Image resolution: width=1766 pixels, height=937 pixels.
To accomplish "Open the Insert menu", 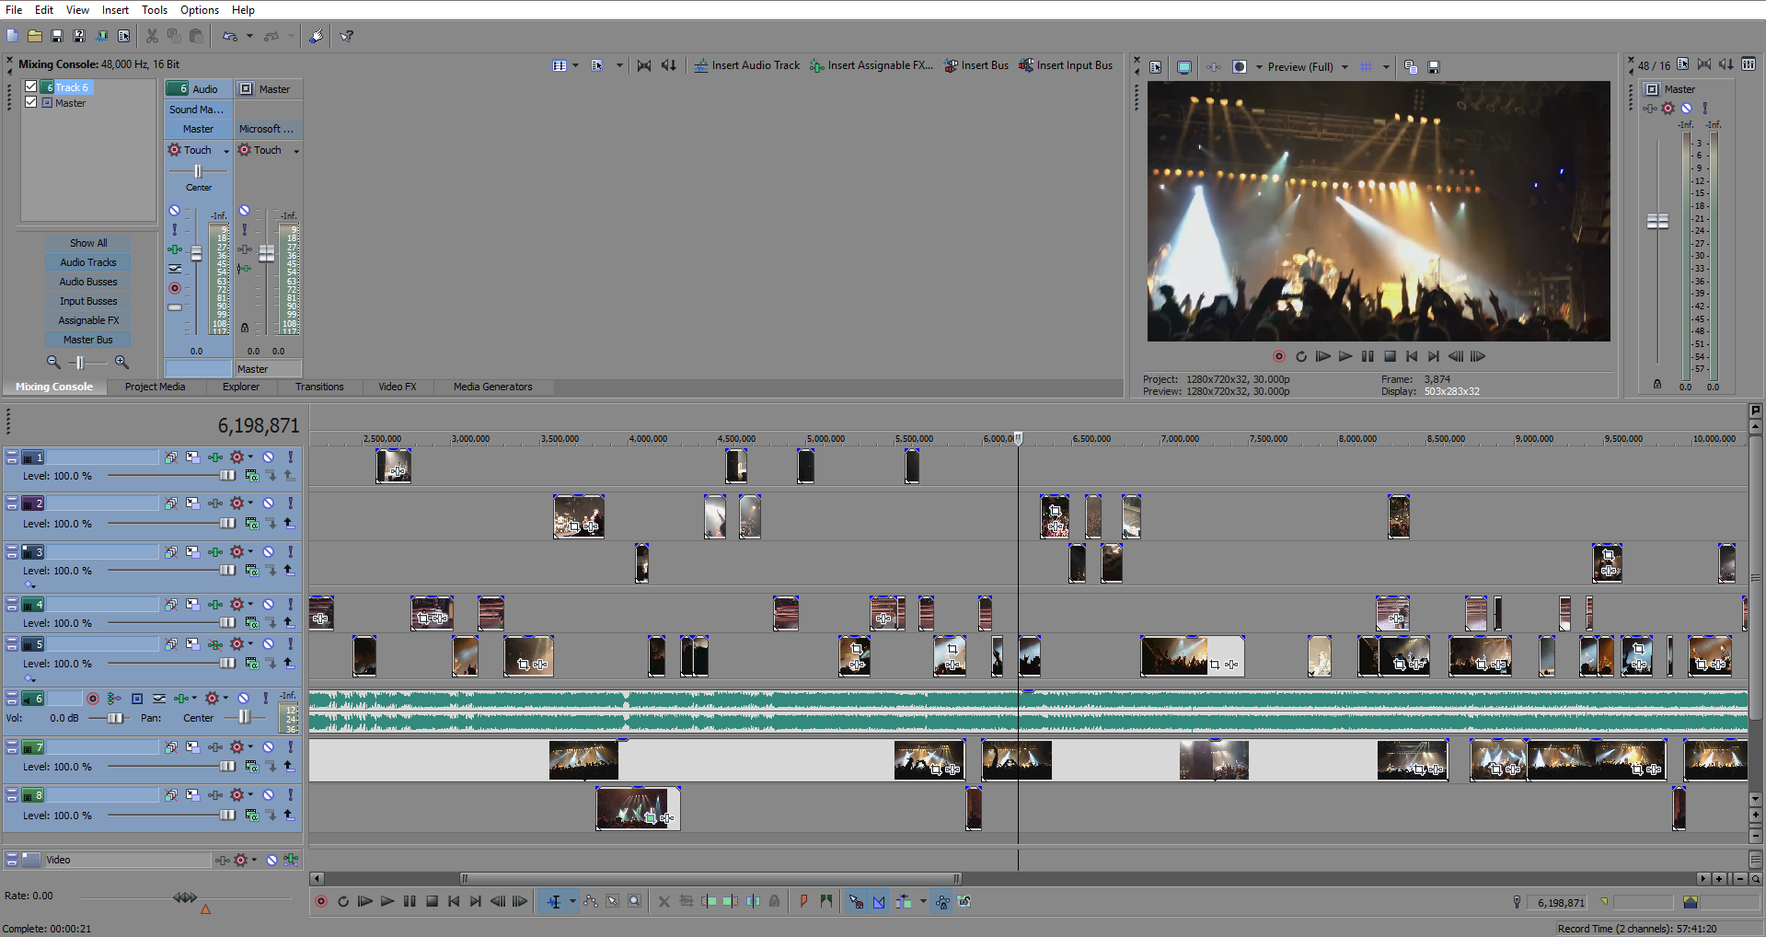I will pos(115,10).
